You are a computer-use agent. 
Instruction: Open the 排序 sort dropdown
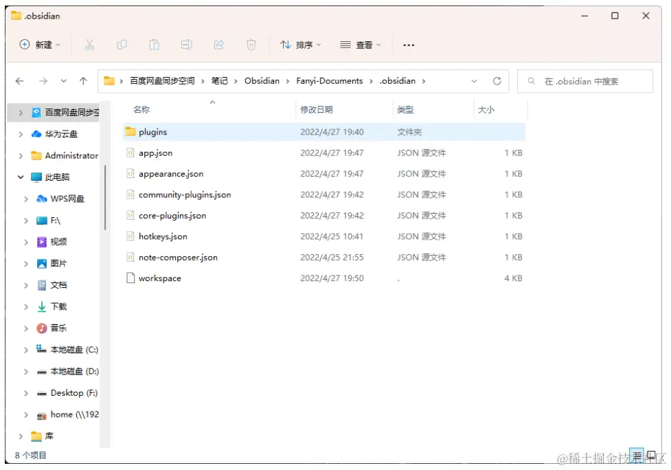point(300,45)
